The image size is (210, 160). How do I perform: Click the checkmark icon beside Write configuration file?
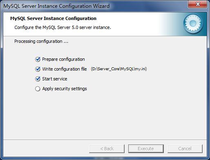coord(38,69)
